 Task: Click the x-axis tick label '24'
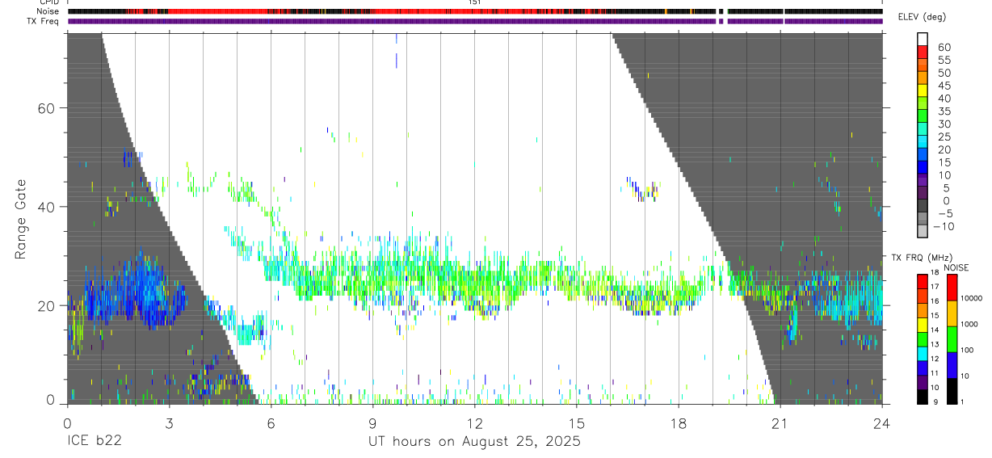coord(881,423)
